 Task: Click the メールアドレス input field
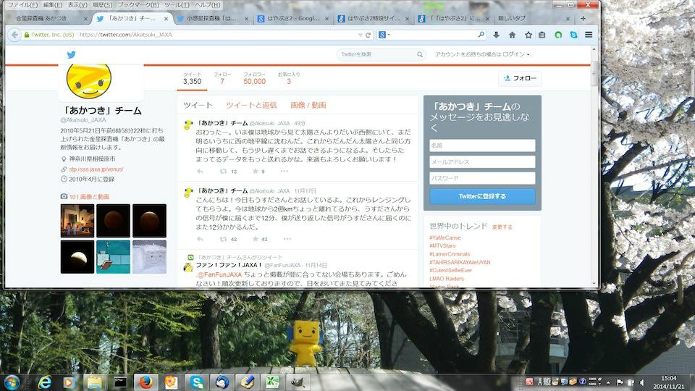482,161
